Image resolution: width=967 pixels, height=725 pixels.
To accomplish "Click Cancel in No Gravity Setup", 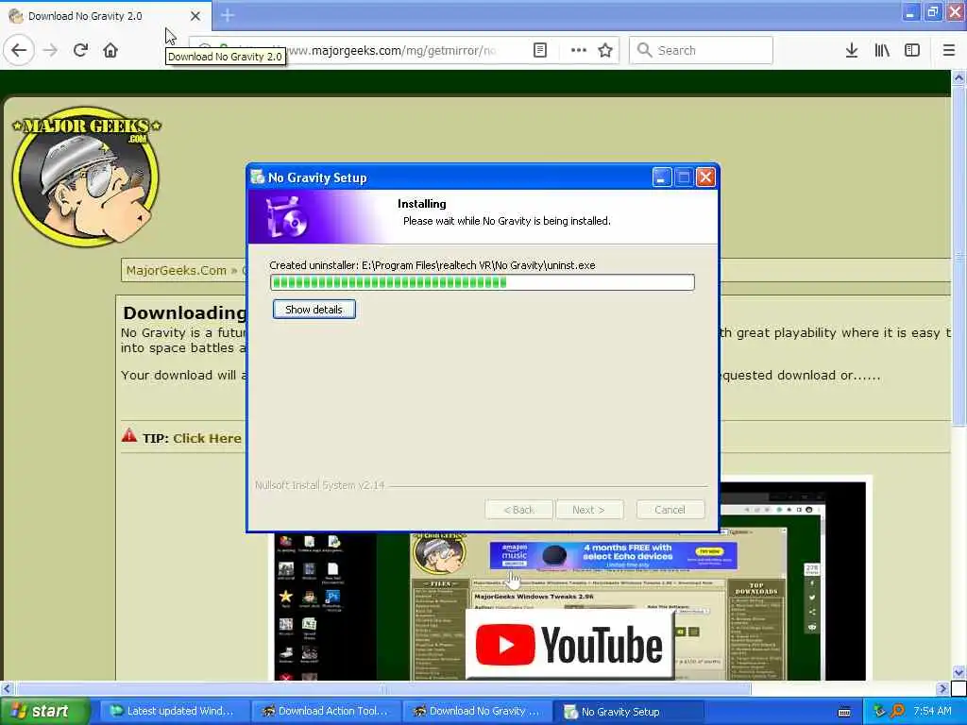I will tap(670, 510).
